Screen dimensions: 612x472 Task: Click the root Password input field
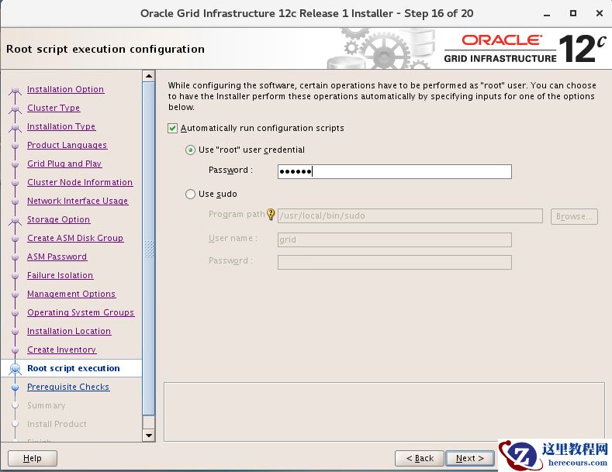[394, 171]
